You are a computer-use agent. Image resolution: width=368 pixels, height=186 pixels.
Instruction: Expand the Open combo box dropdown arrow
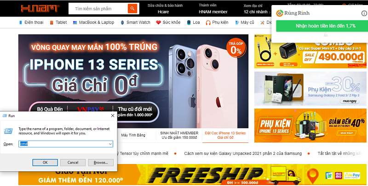110,144
